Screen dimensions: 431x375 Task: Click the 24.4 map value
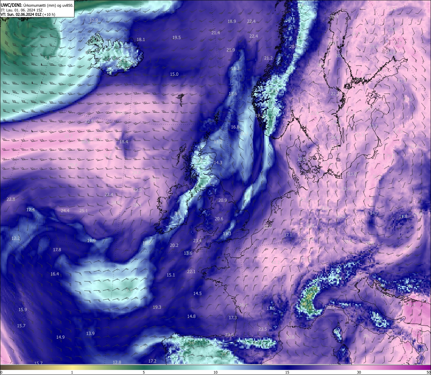[x=65, y=211]
